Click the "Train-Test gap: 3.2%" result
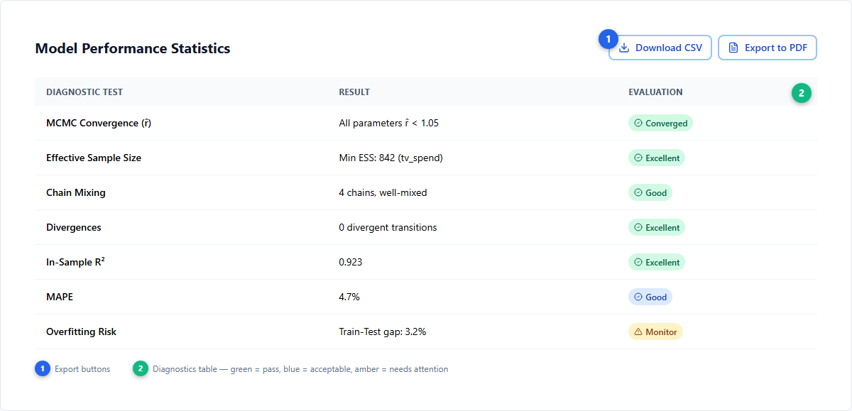 pyautogui.click(x=383, y=331)
